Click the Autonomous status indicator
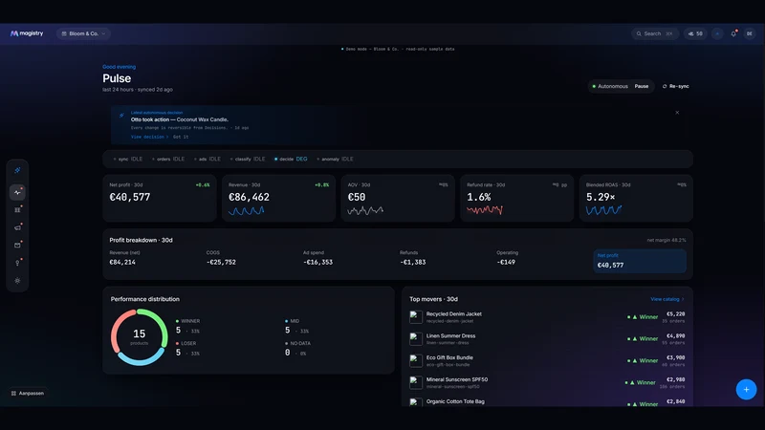 click(x=610, y=86)
